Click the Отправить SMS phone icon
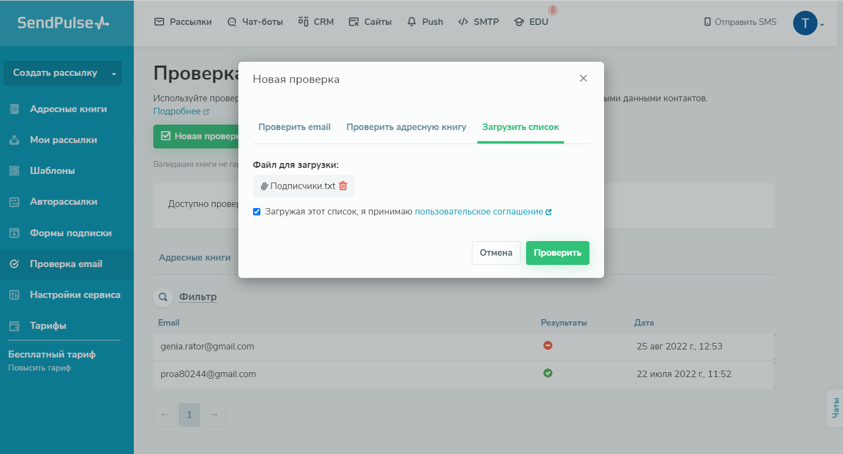843x454 pixels. 707,22
